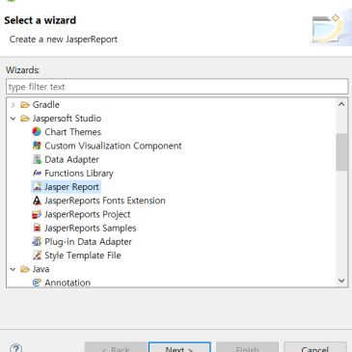
Task: Select the Functions Library fx icon
Action: 37,173
